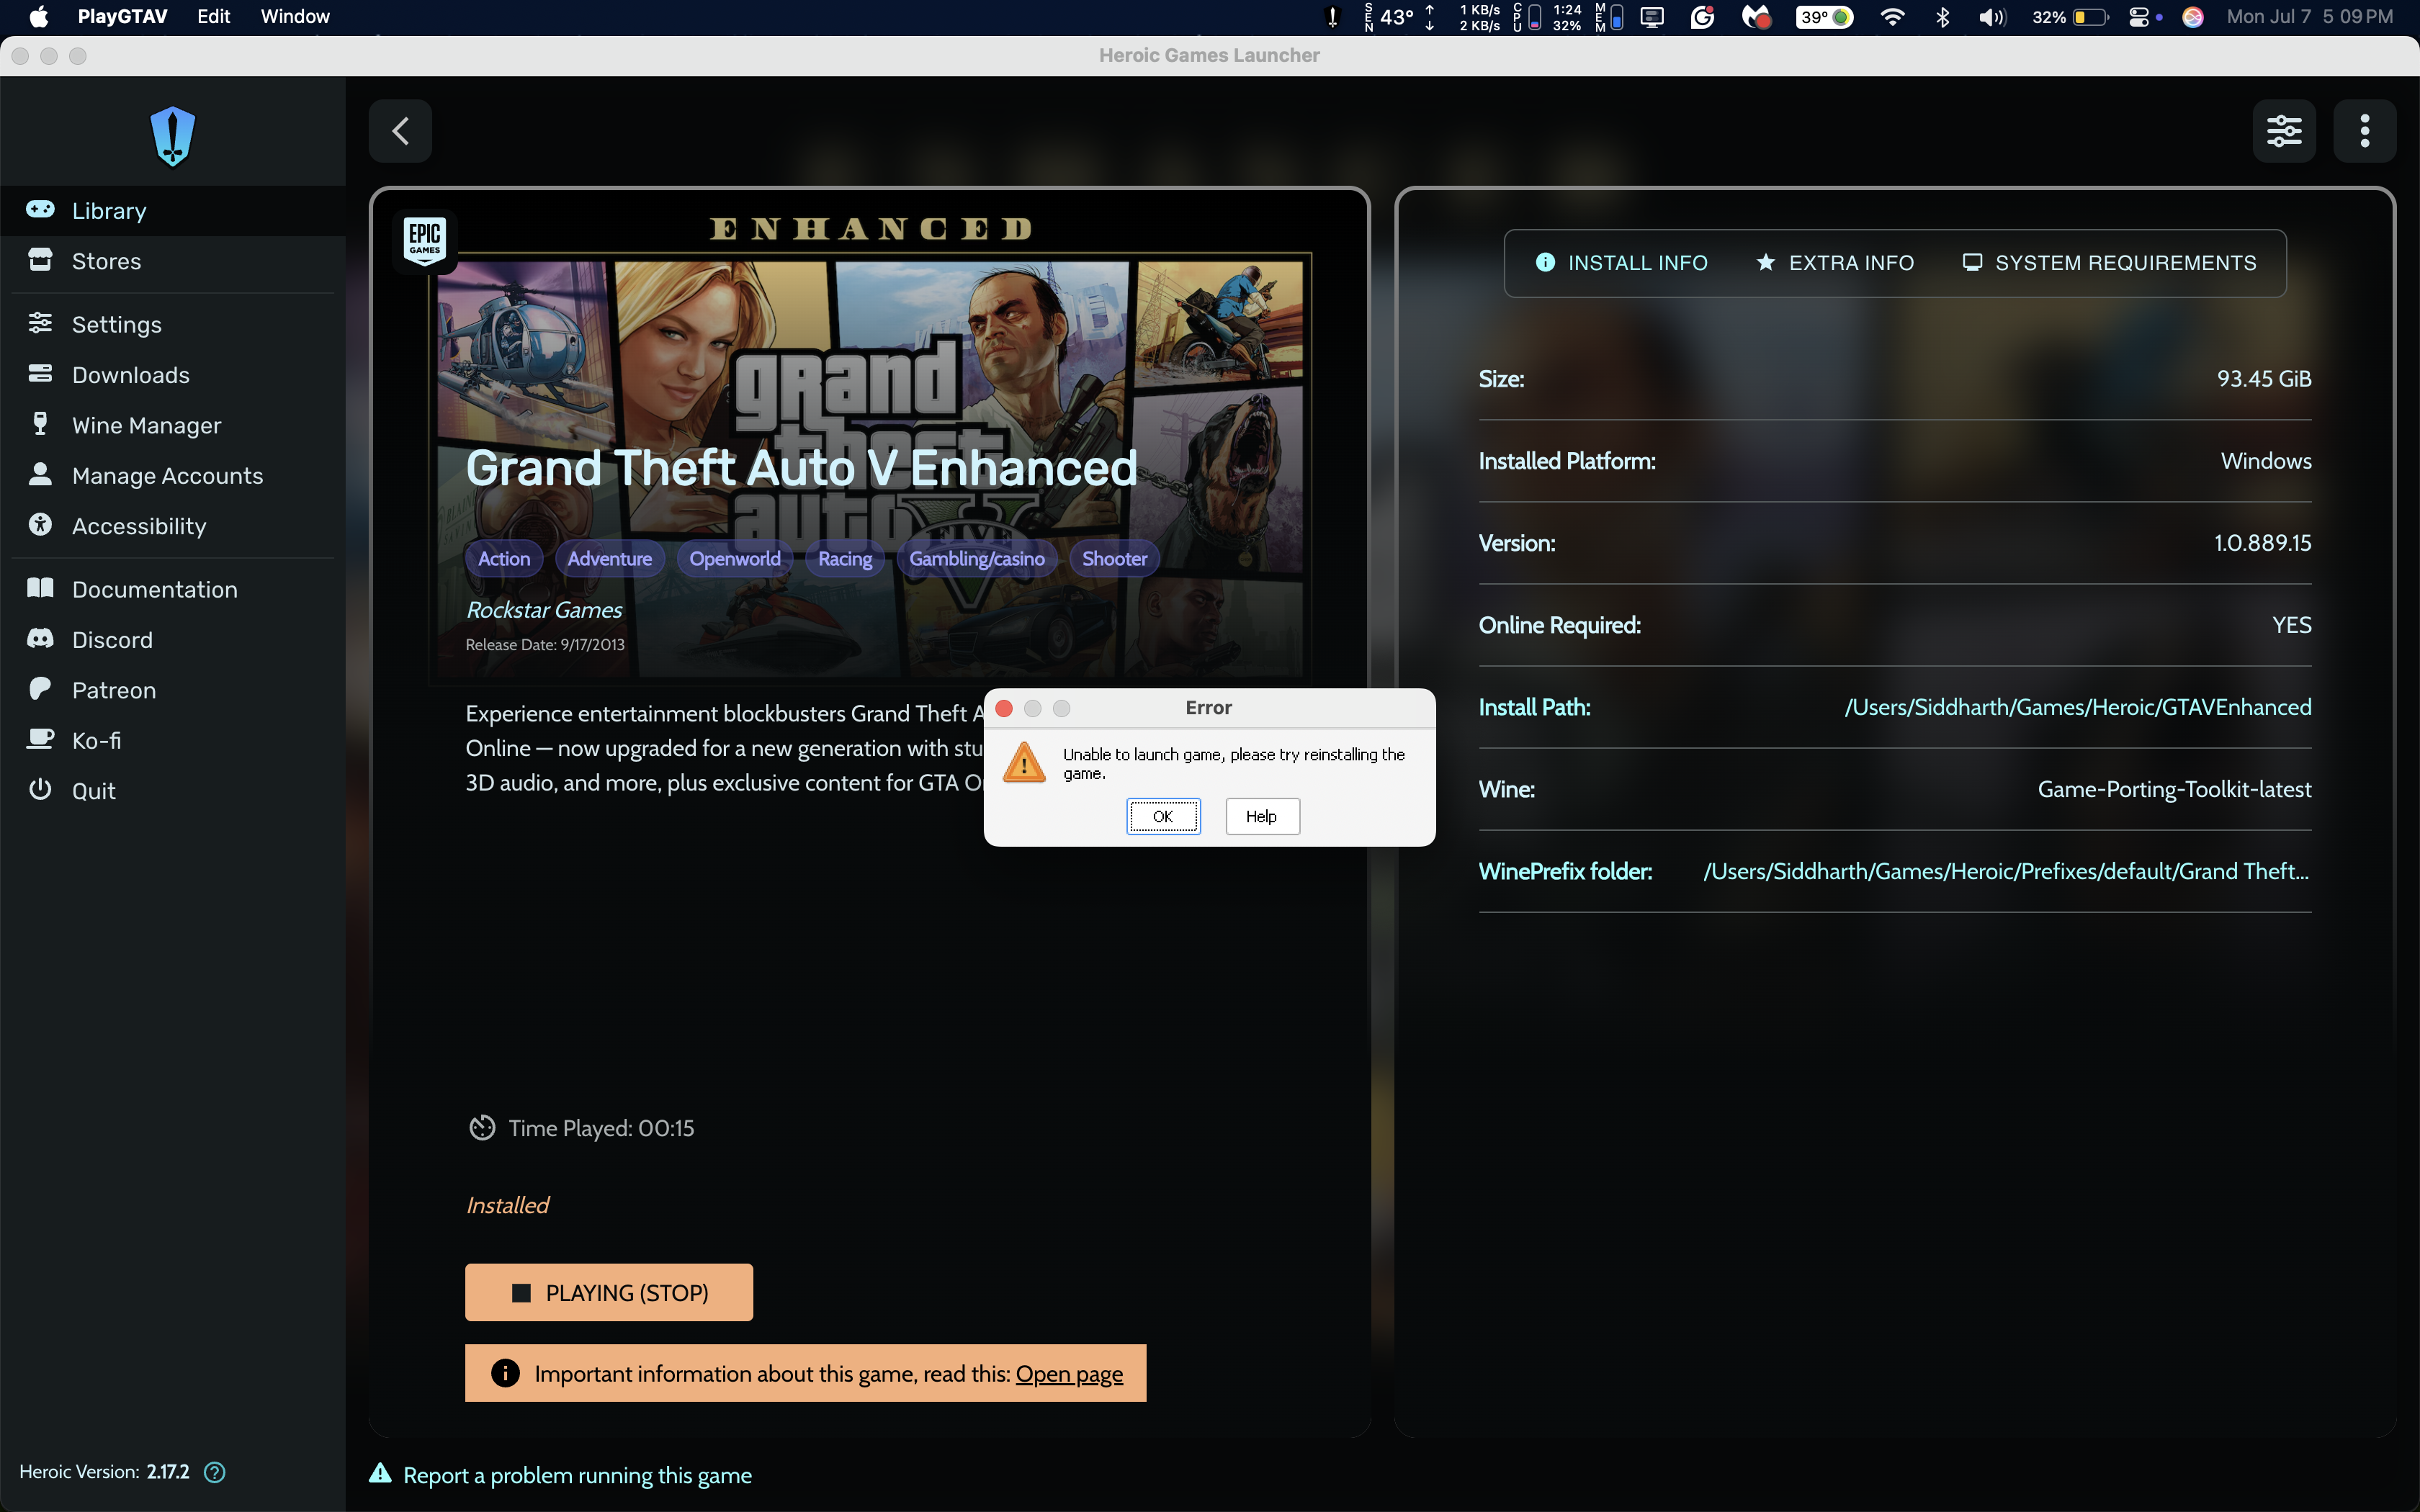Click the Openworld genre tag

pos(734,559)
